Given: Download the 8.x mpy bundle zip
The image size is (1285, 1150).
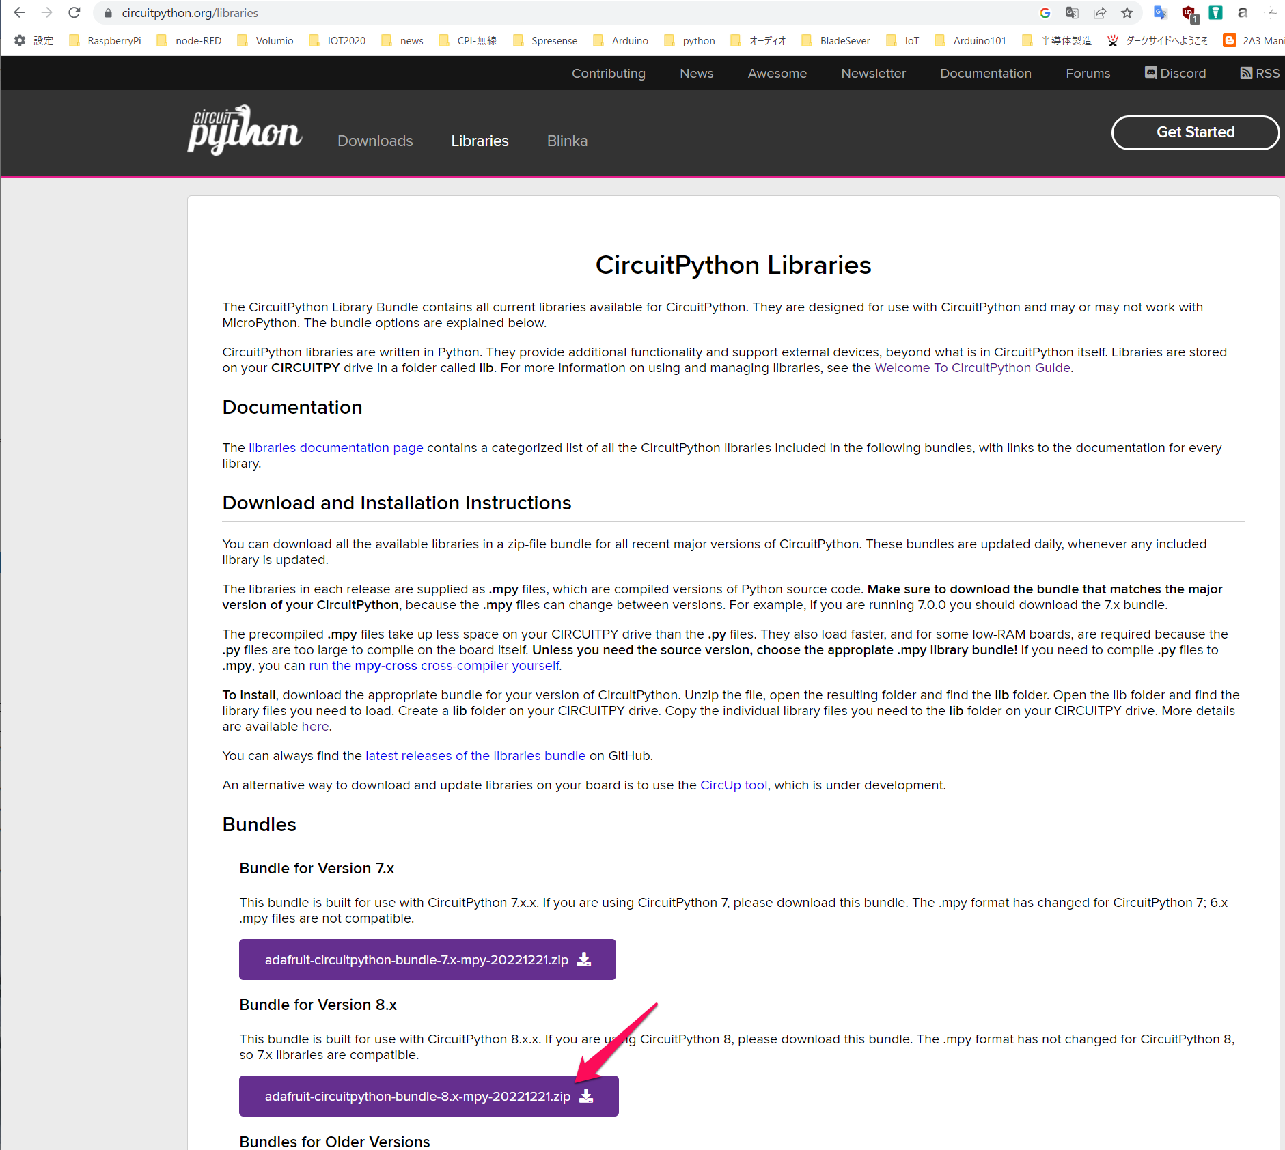Looking at the screenshot, I should pos(429,1096).
